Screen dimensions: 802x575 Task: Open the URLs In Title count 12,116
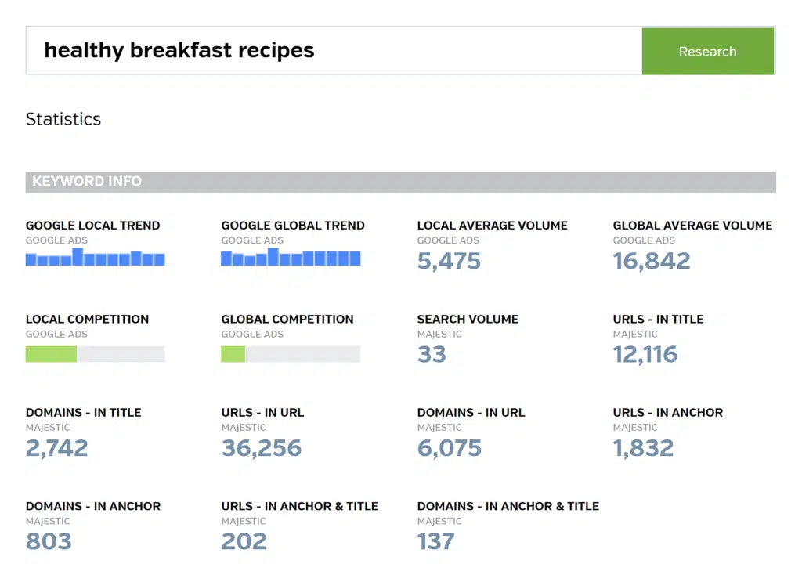(x=645, y=354)
